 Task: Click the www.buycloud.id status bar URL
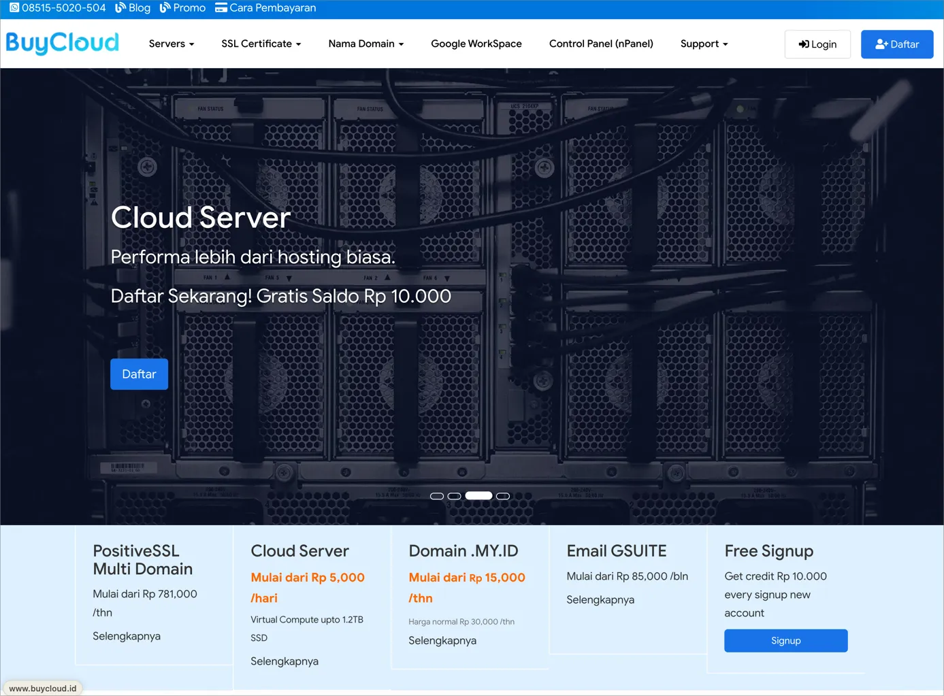pos(43,689)
